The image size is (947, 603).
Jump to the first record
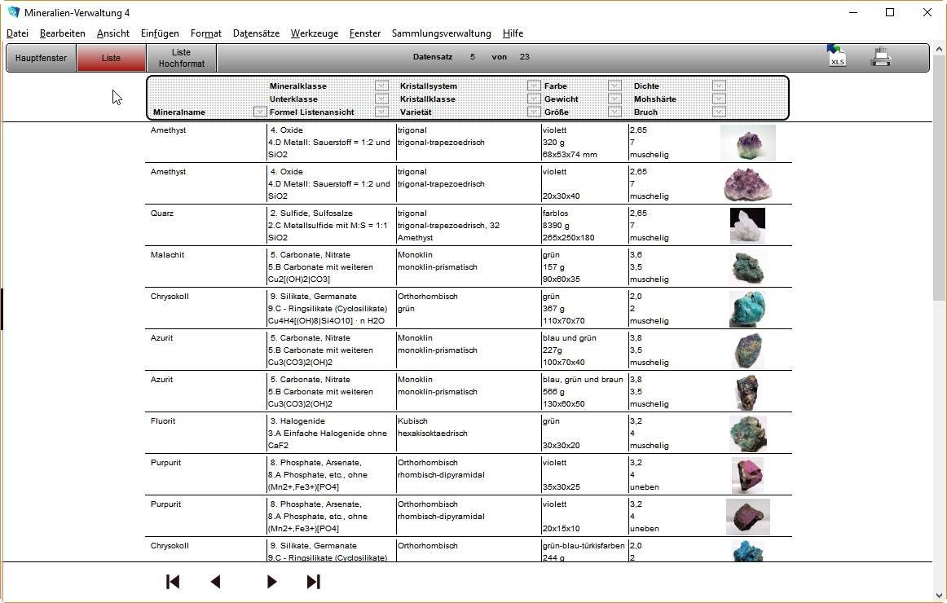pyautogui.click(x=173, y=581)
